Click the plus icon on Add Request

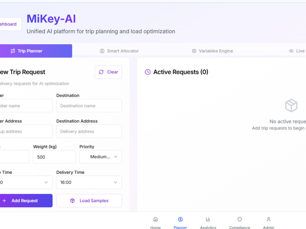tap(4, 201)
